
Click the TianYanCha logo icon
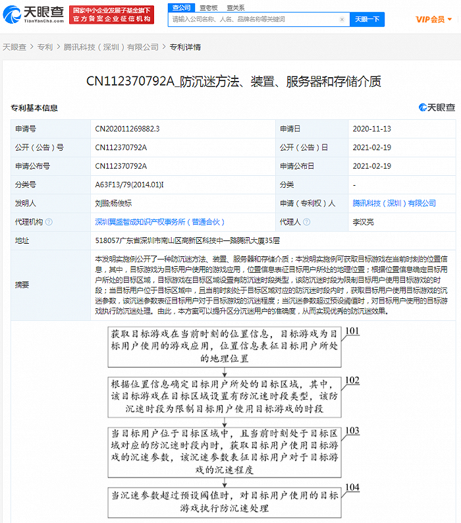[x=12, y=14]
